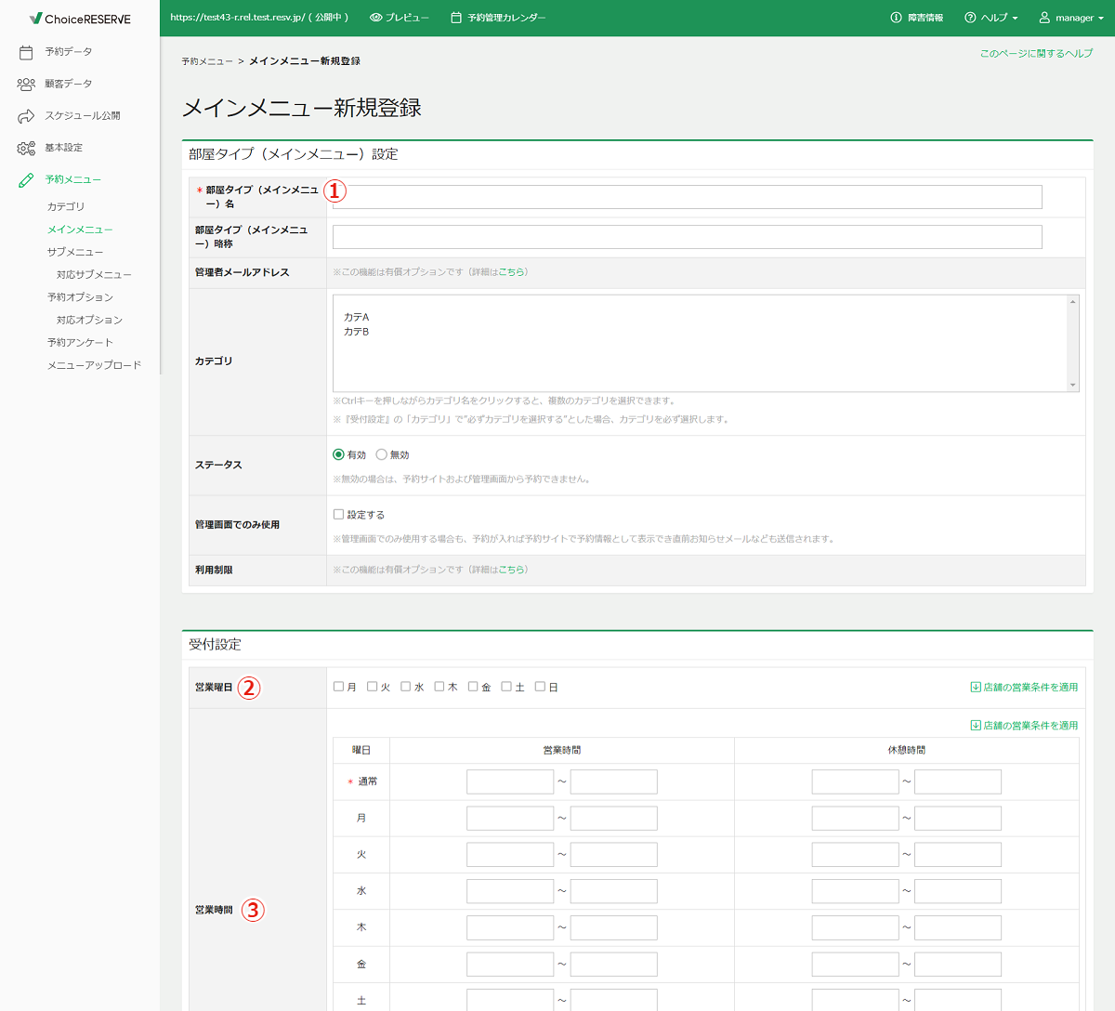Click the ヘルプ question mark icon
The height and width of the screenshot is (1011, 1115).
pyautogui.click(x=970, y=18)
